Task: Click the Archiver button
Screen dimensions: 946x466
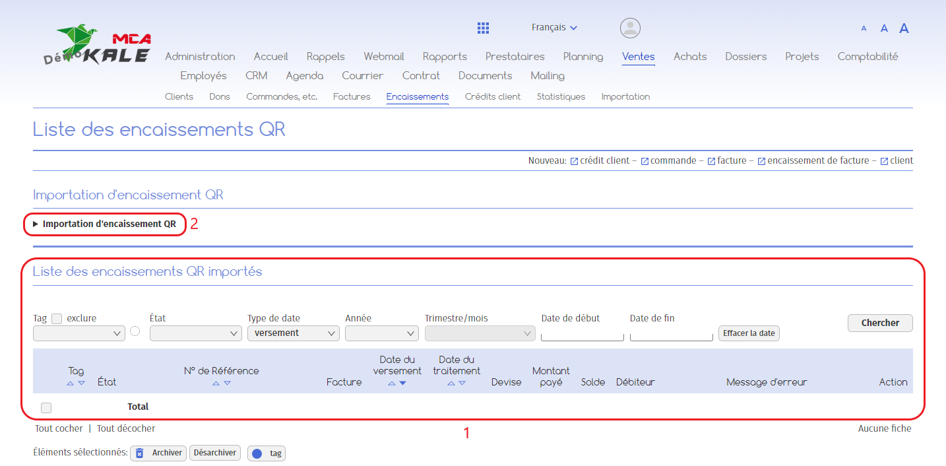Action: pyautogui.click(x=158, y=453)
